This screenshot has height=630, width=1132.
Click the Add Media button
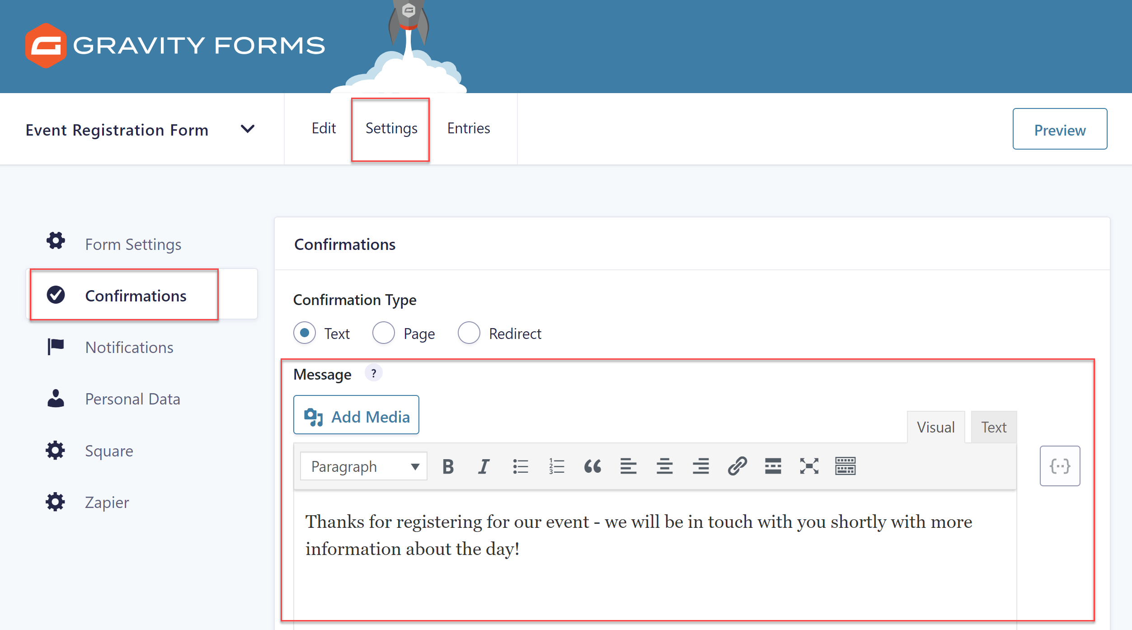356,415
